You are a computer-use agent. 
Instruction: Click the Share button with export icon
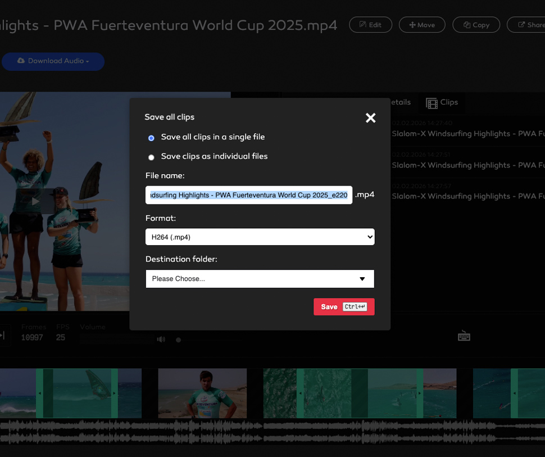tap(528, 25)
